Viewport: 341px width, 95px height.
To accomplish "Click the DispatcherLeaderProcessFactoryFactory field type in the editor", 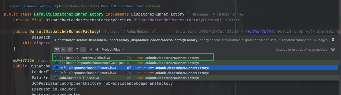I will pyautogui.click(x=88, y=20).
